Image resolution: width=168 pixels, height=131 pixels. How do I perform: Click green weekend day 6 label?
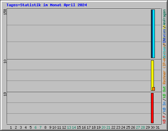(x=35, y=127)
